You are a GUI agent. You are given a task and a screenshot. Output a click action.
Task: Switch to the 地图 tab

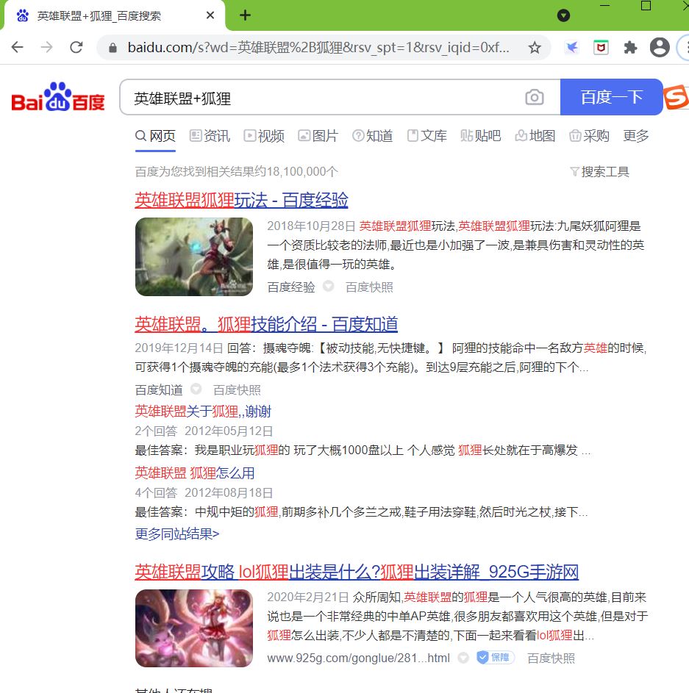535,136
